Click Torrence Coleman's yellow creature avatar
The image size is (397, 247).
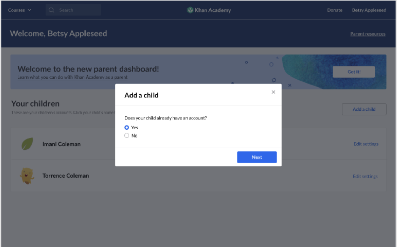click(27, 175)
